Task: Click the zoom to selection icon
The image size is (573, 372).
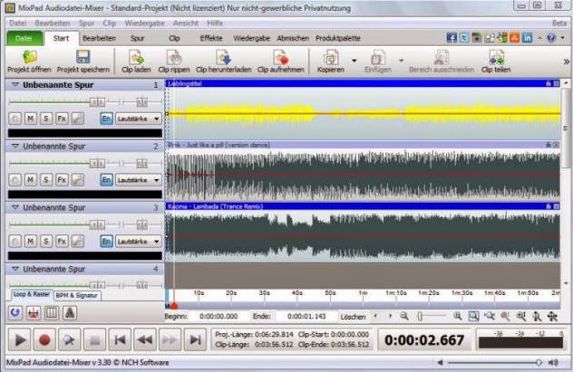Action: click(473, 316)
